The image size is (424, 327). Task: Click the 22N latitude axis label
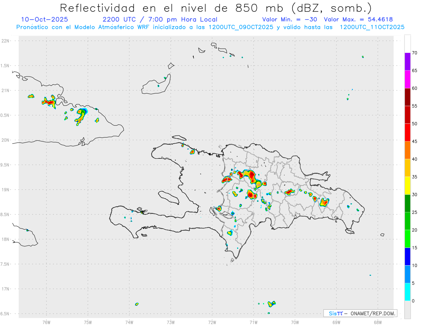coord(6,41)
